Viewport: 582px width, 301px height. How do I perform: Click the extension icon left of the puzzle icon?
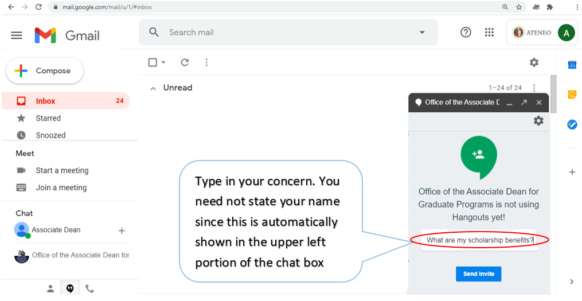[x=536, y=7]
